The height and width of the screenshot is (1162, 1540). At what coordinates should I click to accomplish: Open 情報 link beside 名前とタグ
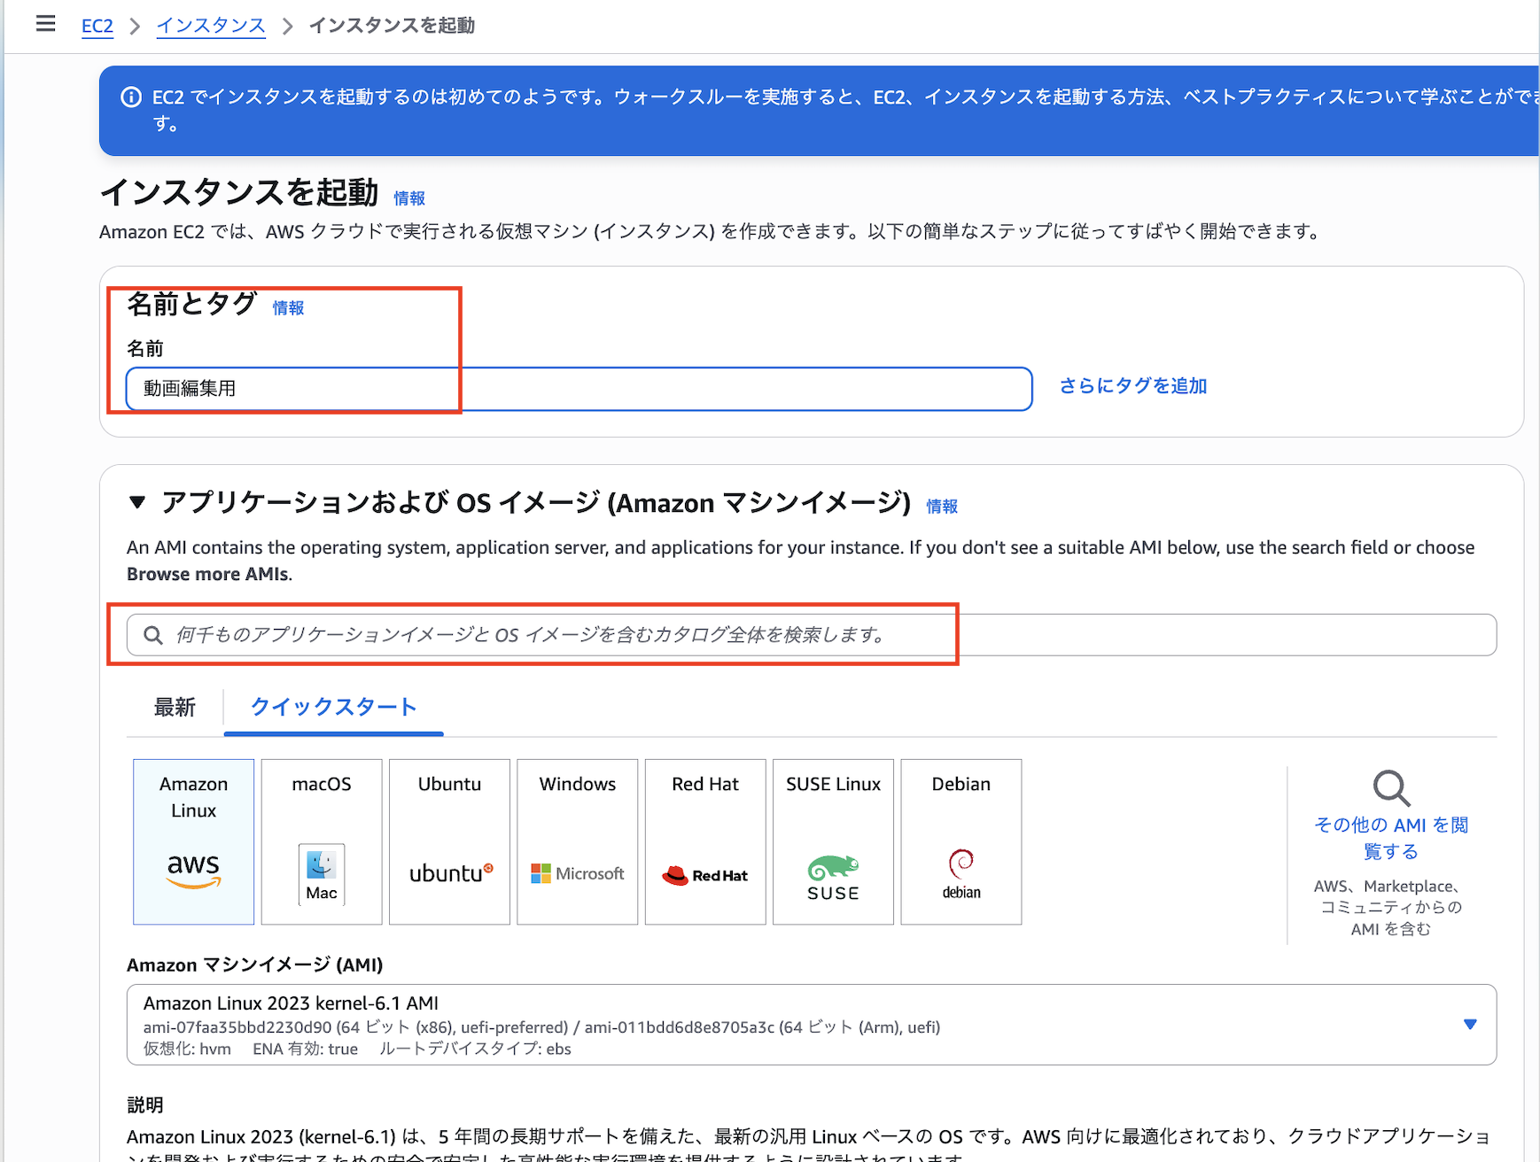[x=288, y=308]
